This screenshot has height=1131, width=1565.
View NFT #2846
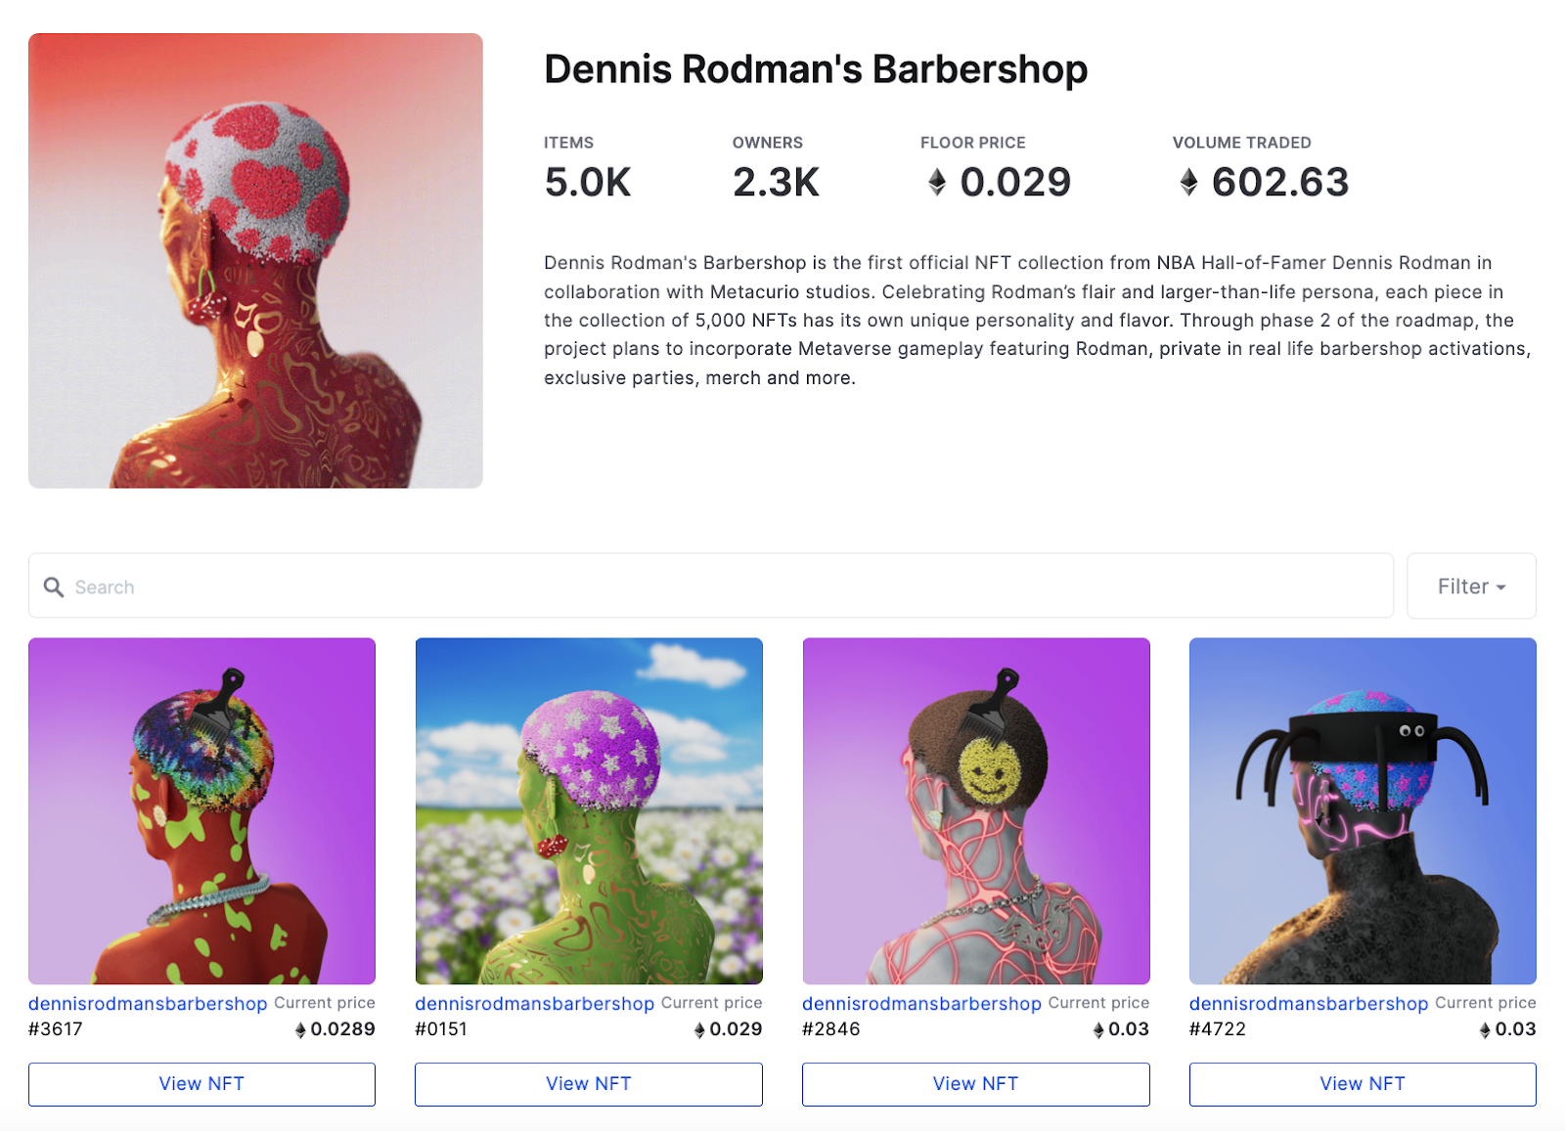click(x=976, y=1084)
